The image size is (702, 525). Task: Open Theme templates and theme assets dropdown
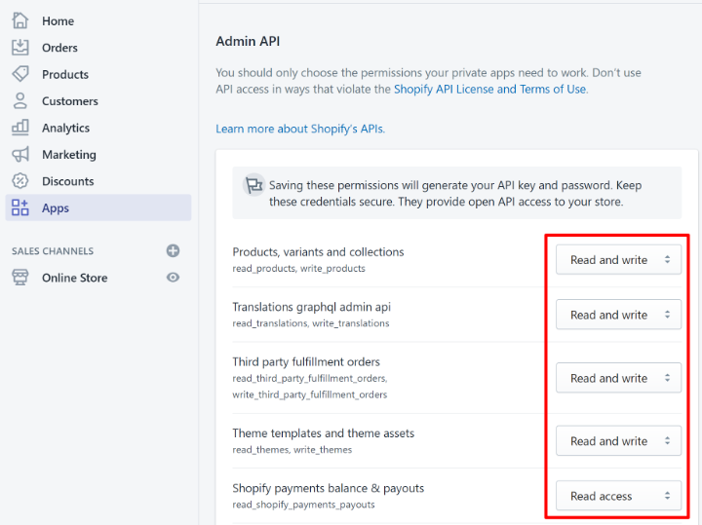618,441
